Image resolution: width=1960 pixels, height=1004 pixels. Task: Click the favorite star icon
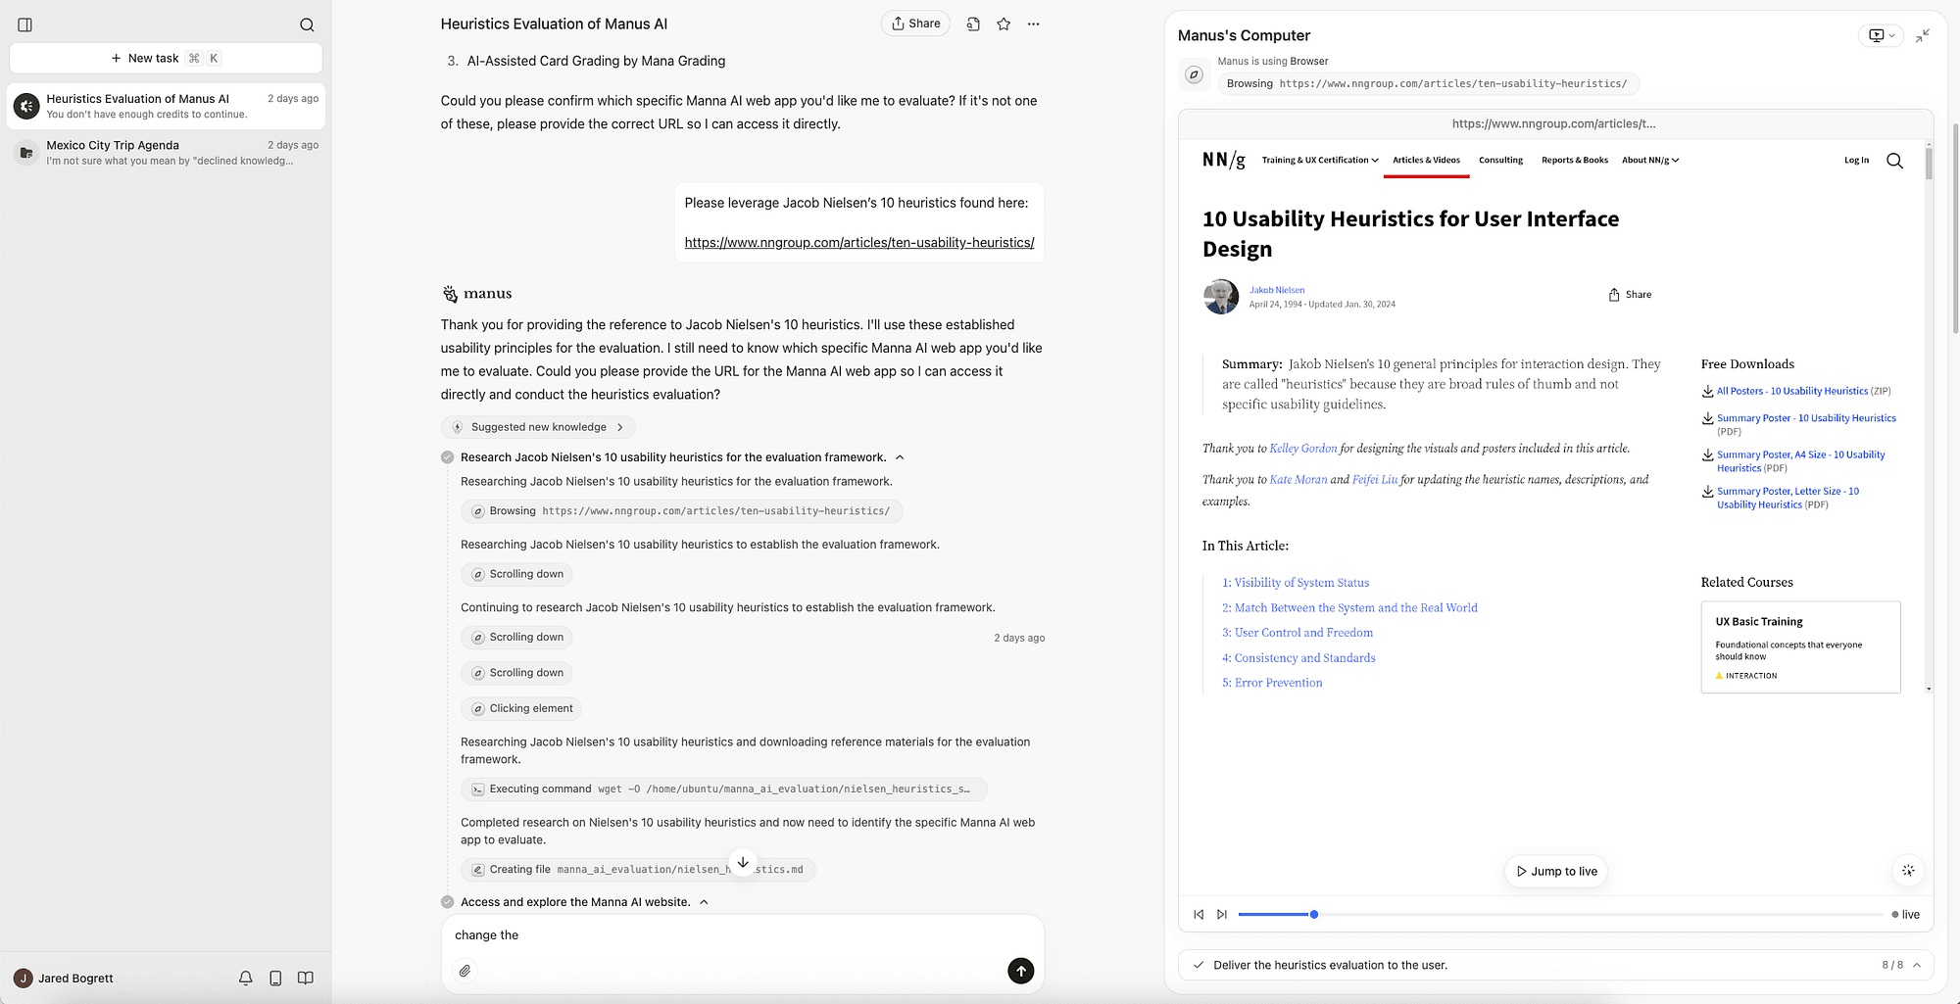(1004, 24)
